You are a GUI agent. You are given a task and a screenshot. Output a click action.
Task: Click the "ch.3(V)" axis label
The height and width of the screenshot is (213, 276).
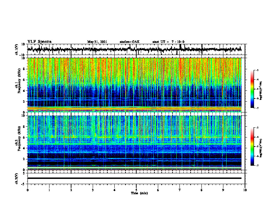click(x=17, y=179)
